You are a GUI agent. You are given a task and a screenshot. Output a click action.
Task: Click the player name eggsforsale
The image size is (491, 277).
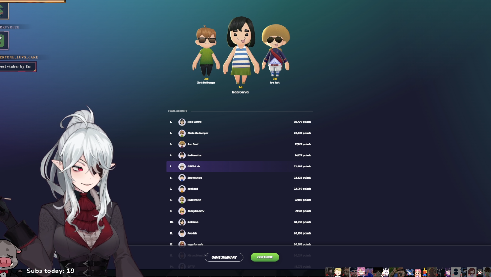point(195,244)
